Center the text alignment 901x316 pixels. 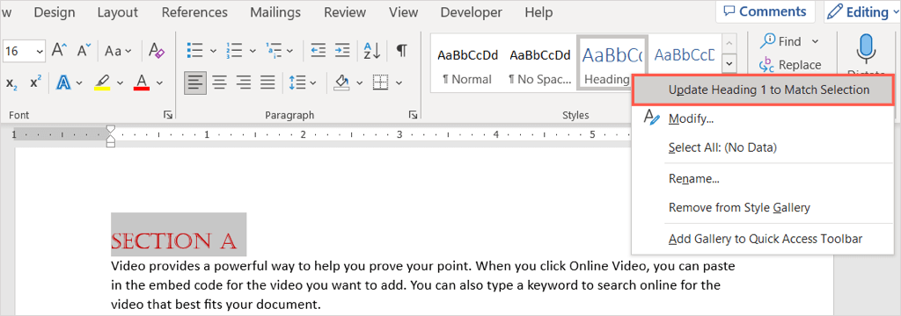click(x=219, y=83)
